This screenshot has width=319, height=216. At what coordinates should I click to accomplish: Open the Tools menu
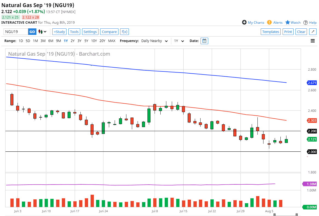[x=74, y=32]
